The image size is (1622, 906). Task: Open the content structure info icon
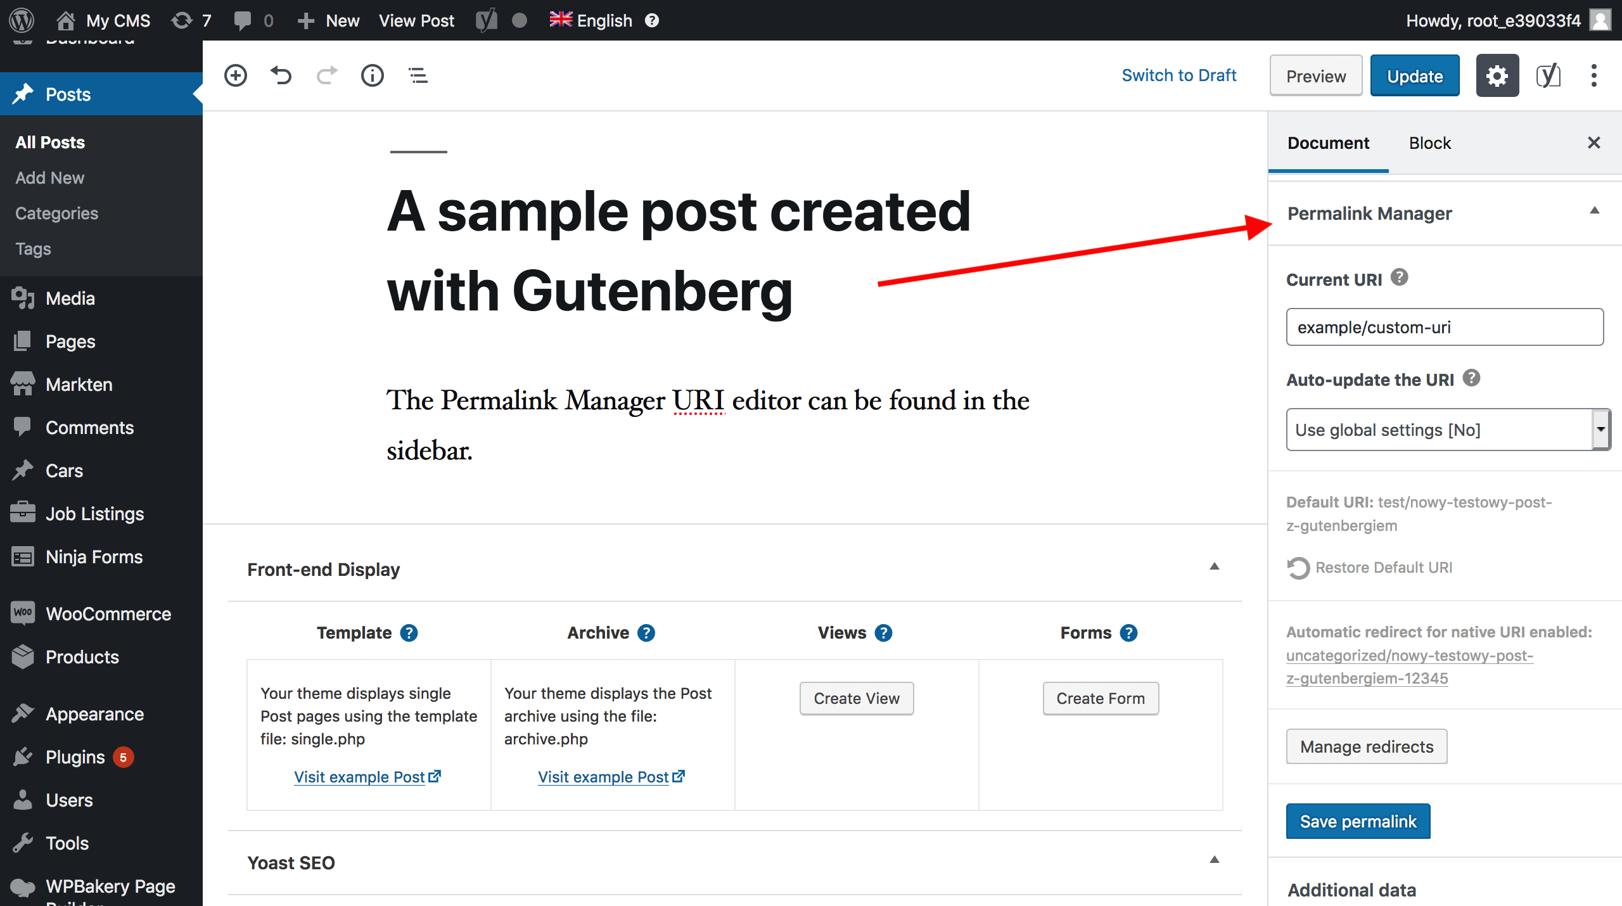tap(373, 75)
